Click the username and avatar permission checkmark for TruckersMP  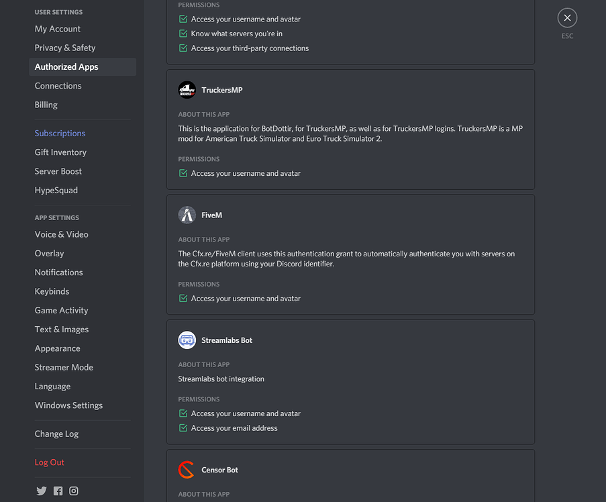pyautogui.click(x=183, y=173)
